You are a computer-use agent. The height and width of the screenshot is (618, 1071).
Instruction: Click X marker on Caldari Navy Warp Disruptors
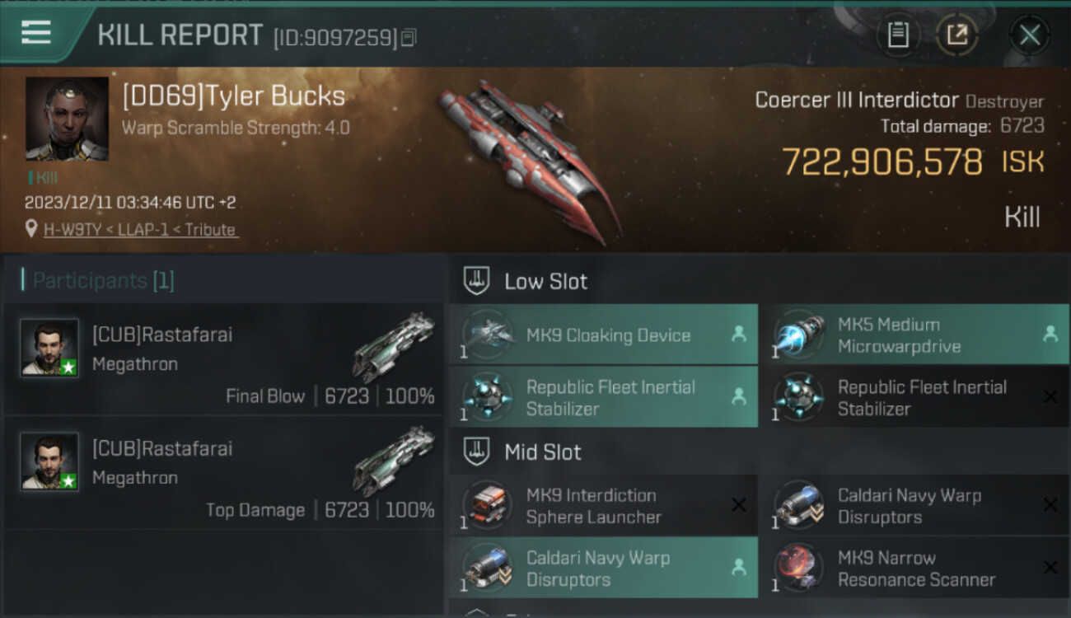coord(1050,505)
